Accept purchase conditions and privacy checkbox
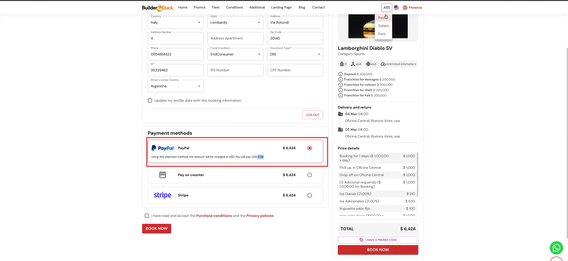This screenshot has width=568, height=261. pos(147,216)
